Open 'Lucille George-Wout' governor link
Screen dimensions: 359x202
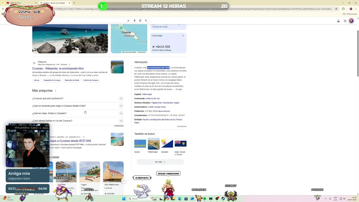pyautogui.click(x=157, y=107)
